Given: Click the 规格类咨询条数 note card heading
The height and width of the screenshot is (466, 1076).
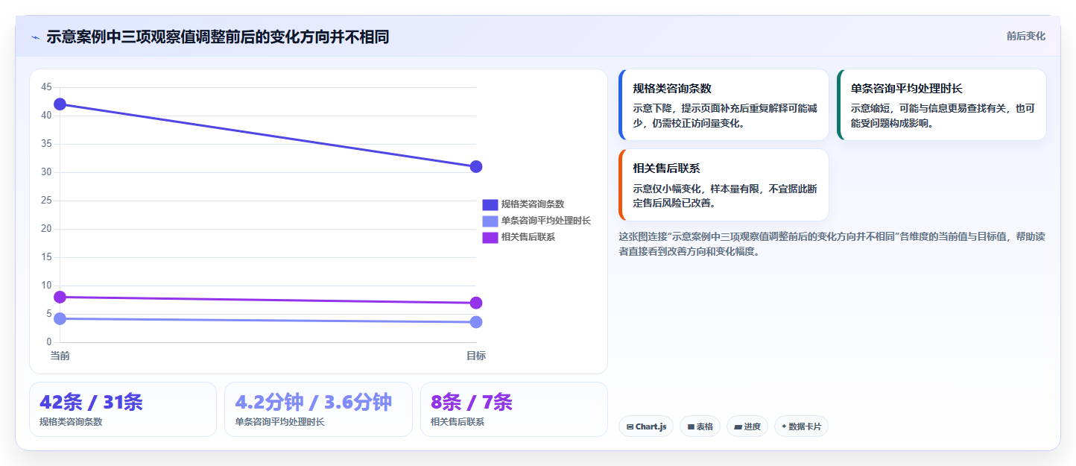Looking at the screenshot, I should click(672, 88).
